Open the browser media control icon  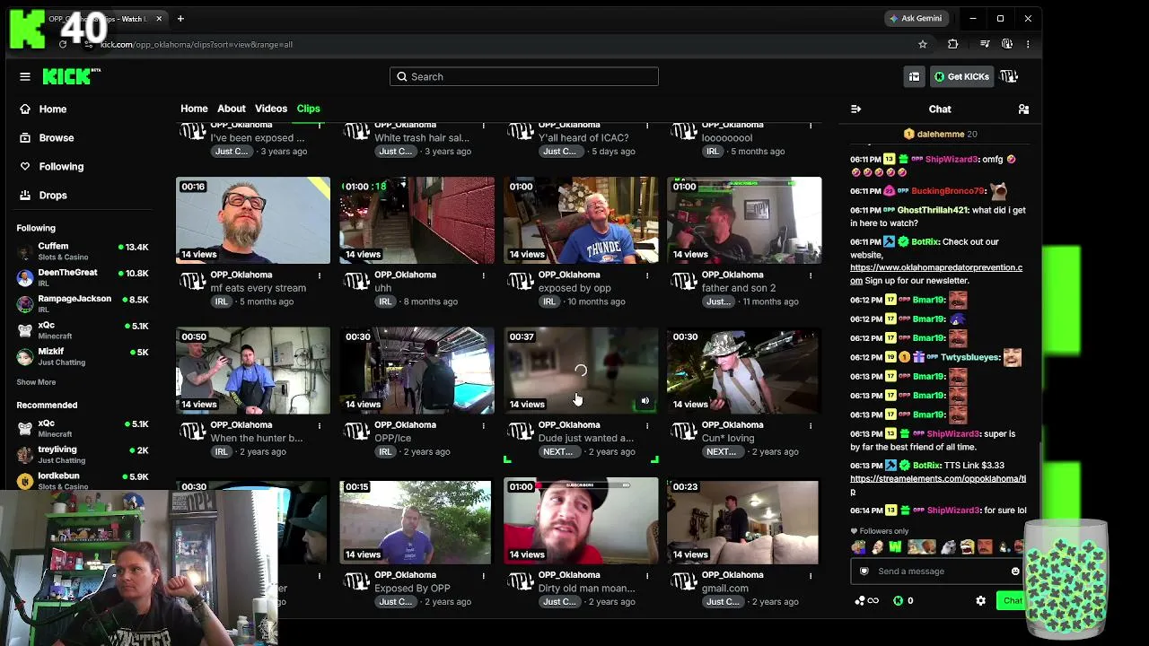pyautogui.click(x=985, y=44)
